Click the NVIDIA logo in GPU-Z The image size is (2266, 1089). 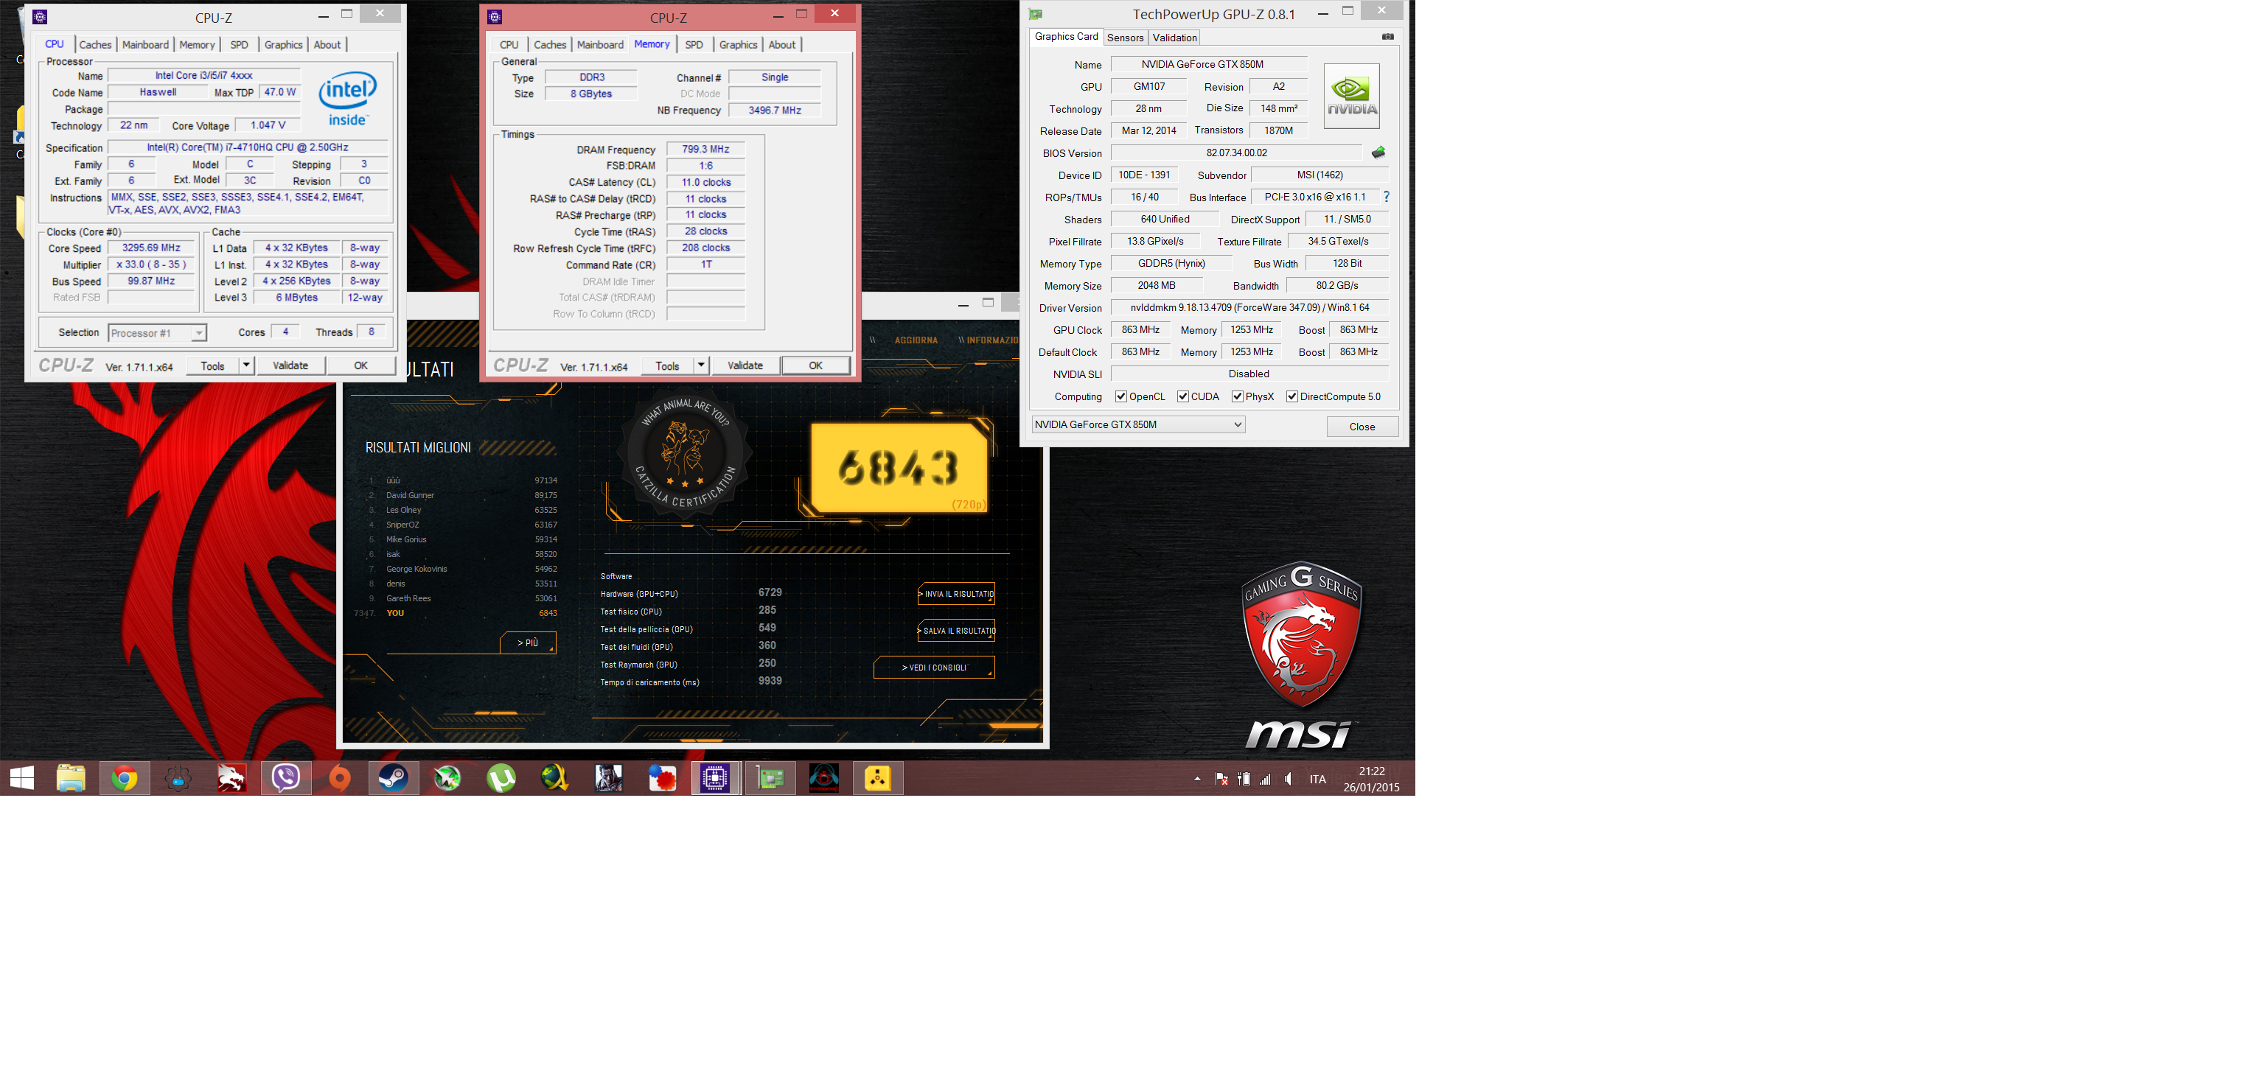tap(1351, 96)
